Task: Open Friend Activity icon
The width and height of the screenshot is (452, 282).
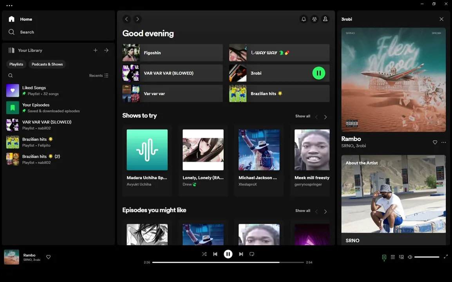Action: tap(315, 19)
